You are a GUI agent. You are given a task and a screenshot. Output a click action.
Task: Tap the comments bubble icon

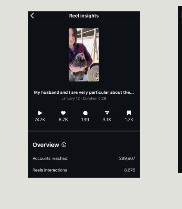[85, 113]
